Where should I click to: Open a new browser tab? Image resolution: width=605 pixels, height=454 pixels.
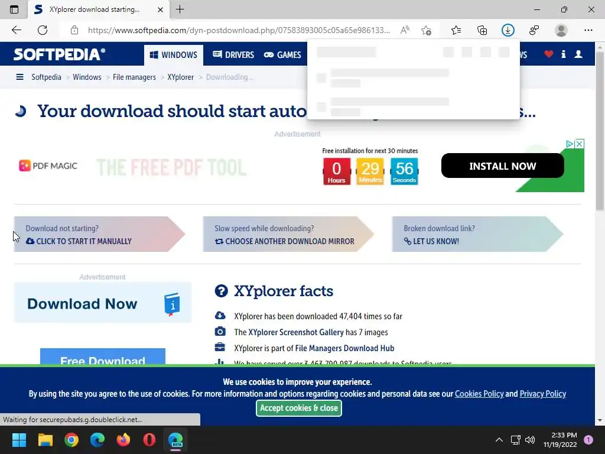click(x=180, y=9)
